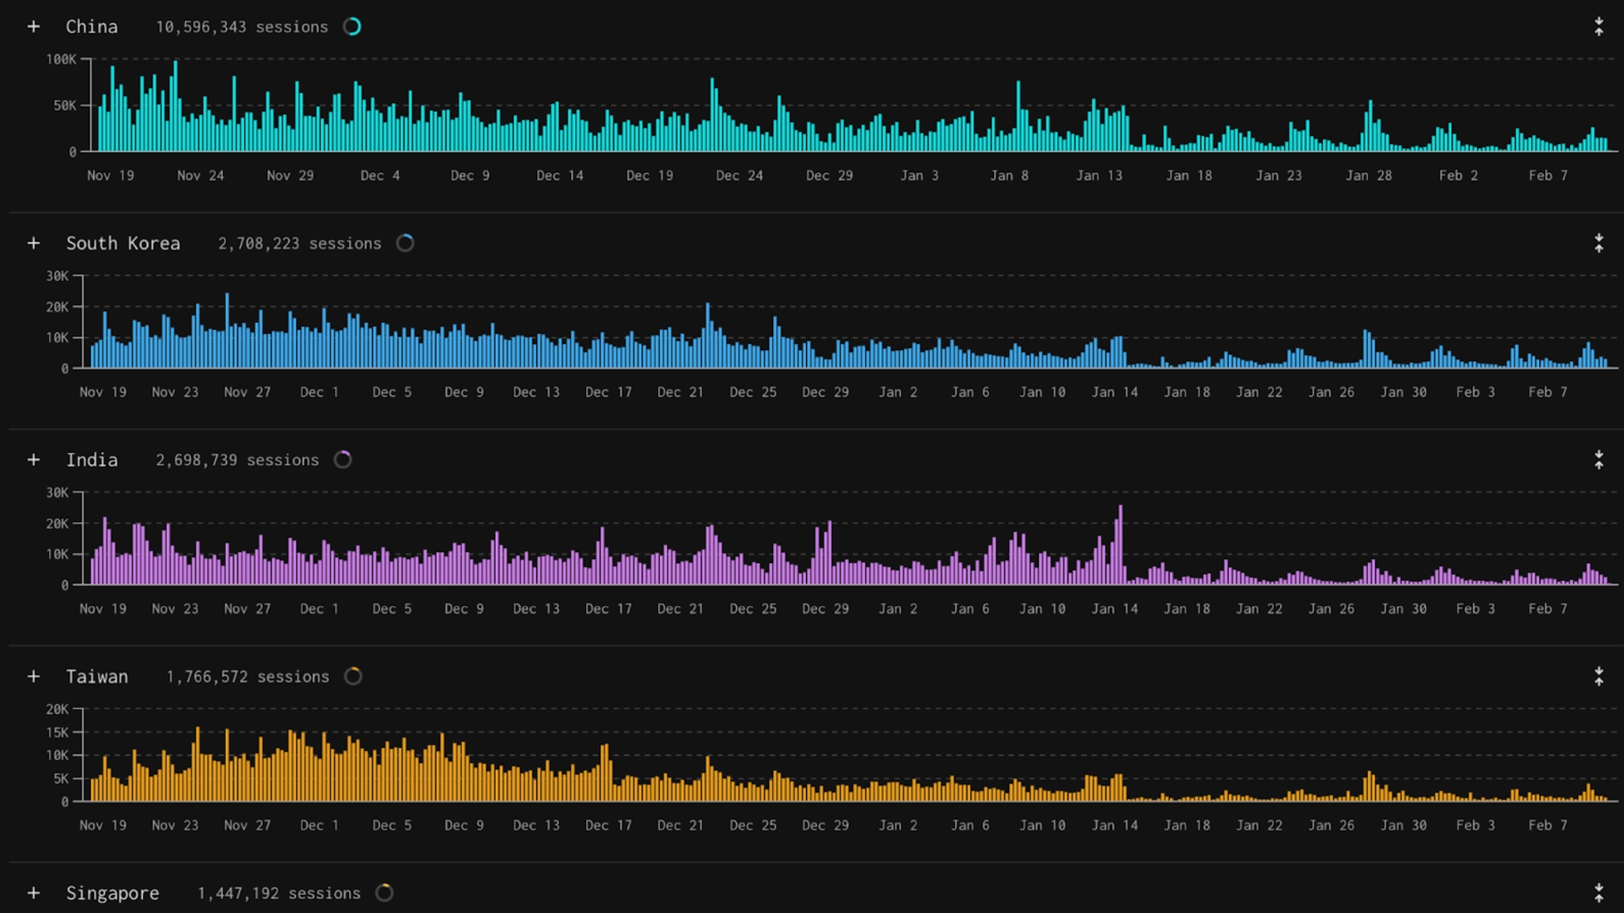Collapse the South Korea chart panel
The height and width of the screenshot is (913, 1624).
click(1599, 243)
